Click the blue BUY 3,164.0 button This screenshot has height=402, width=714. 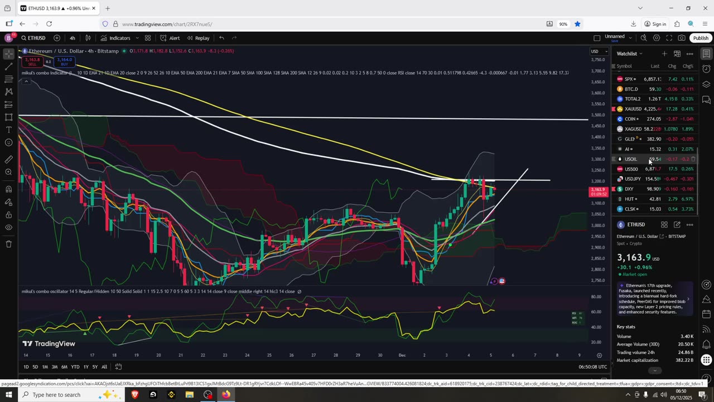pyautogui.click(x=64, y=61)
